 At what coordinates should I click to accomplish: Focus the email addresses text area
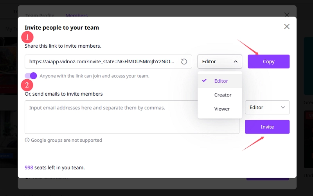point(132,117)
